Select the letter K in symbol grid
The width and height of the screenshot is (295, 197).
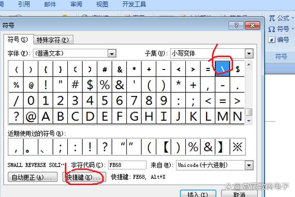click(193, 116)
